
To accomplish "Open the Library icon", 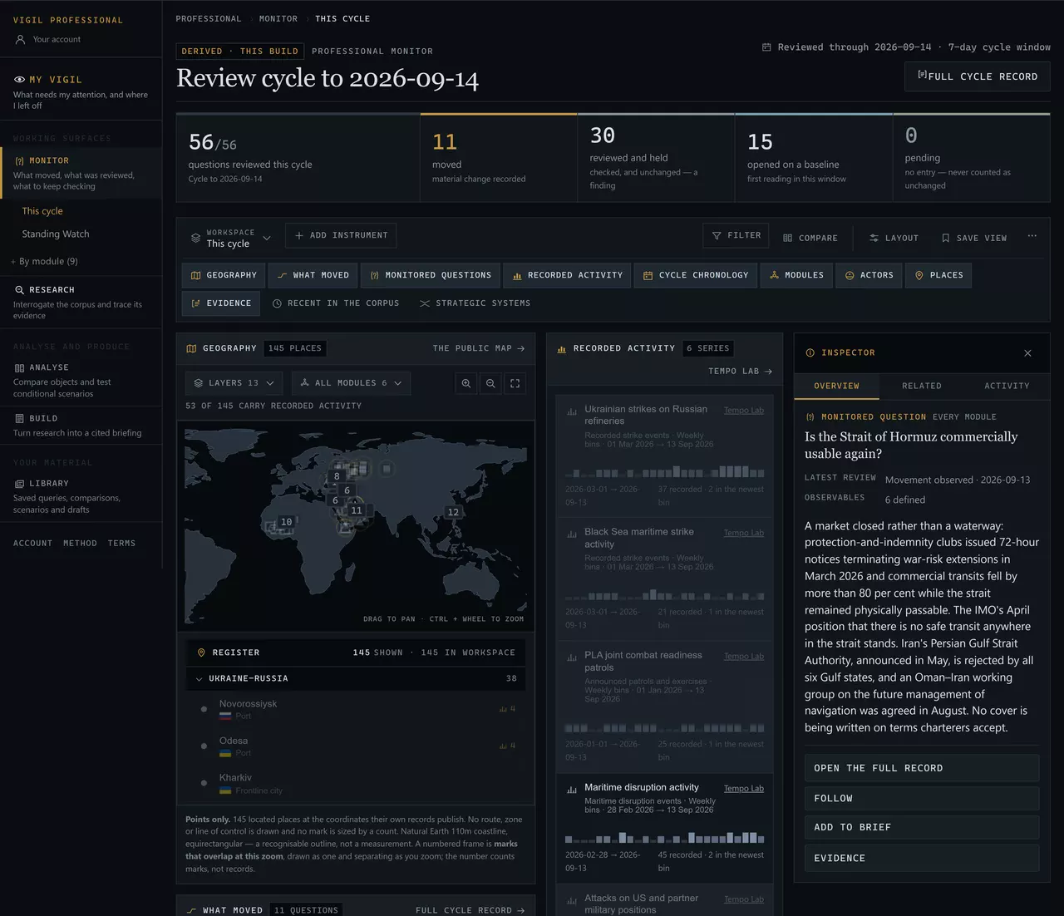I will pyautogui.click(x=19, y=484).
